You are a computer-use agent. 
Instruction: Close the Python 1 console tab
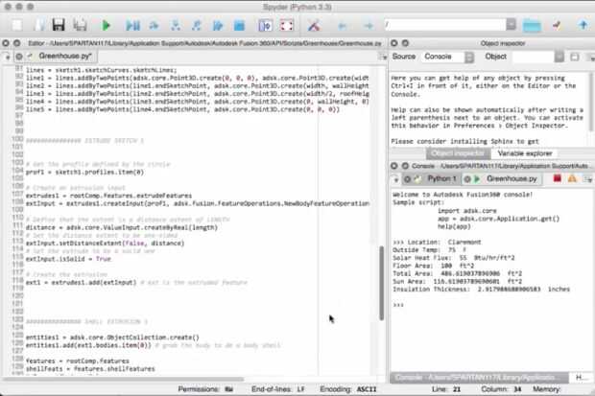(x=407, y=179)
